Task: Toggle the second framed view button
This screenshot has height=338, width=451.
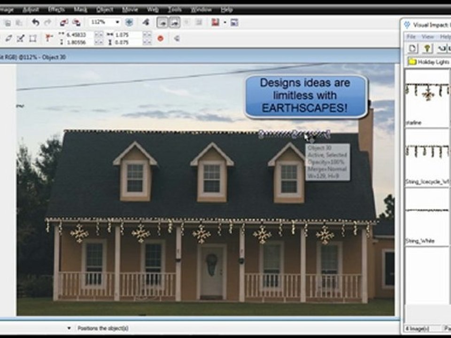Action: [x=175, y=23]
